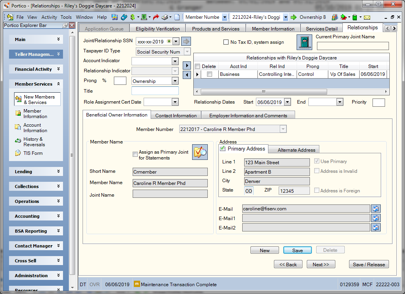
Task: Click the door icon beside Current Primary Joint Name
Action: (x=304, y=42)
